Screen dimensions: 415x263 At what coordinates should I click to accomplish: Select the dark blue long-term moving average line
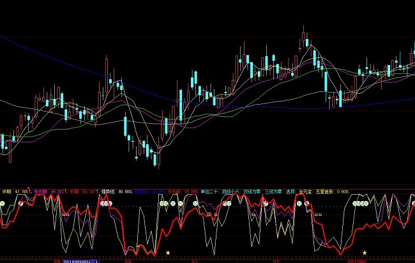click(x=64, y=59)
